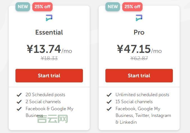190x133 pixels.
Task: Click checkmark beside 2 Social channels
Action: 19,102
